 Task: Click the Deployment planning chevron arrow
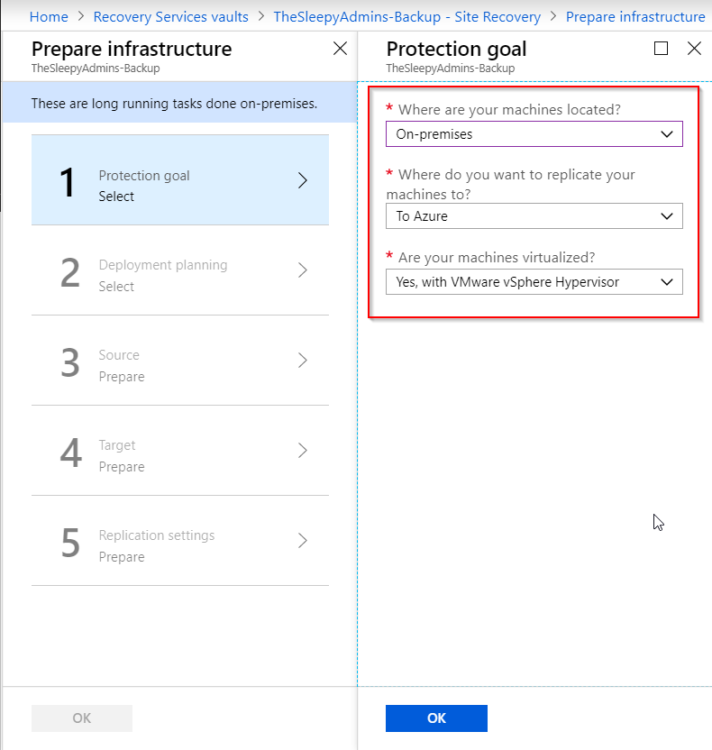303,270
